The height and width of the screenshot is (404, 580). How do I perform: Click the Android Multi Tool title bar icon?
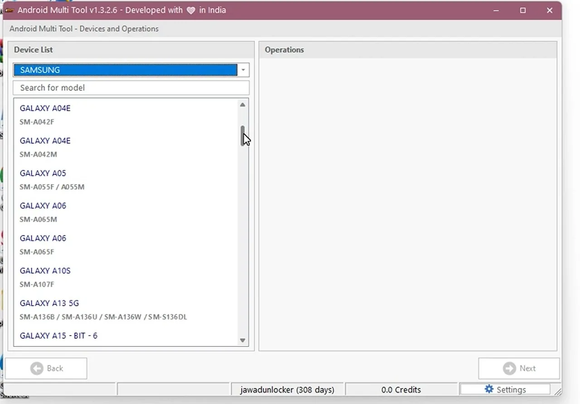9,10
